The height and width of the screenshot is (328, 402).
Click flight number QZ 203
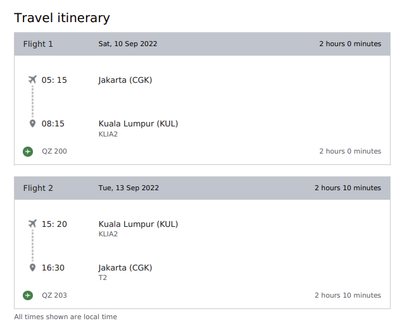tap(54, 295)
